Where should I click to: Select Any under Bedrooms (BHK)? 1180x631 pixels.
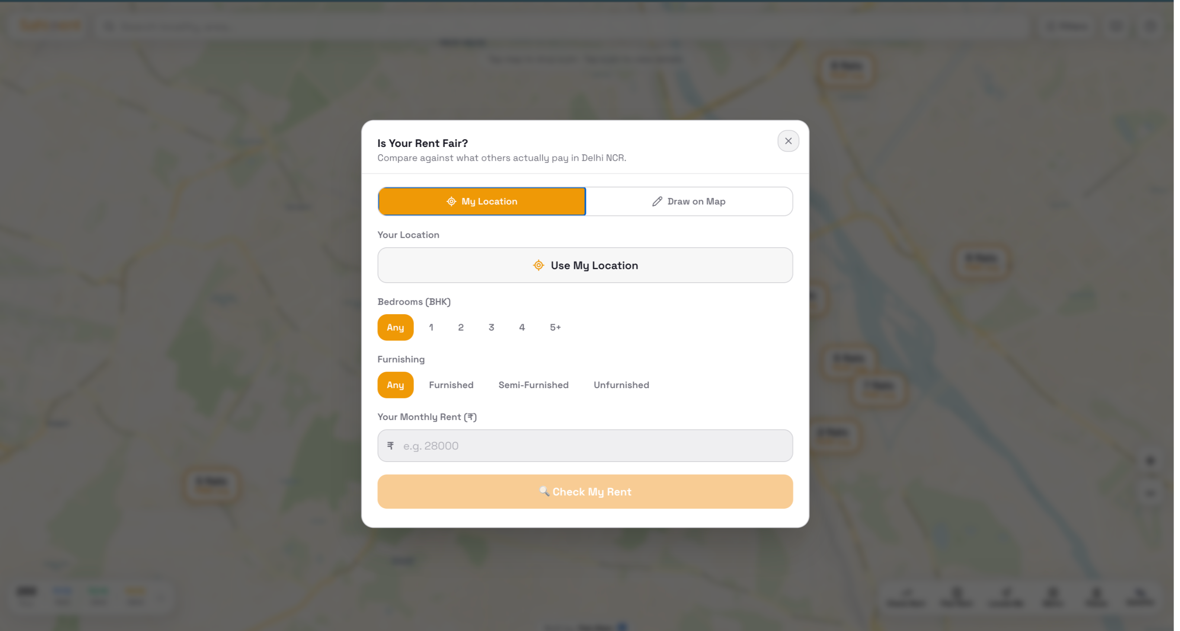395,328
